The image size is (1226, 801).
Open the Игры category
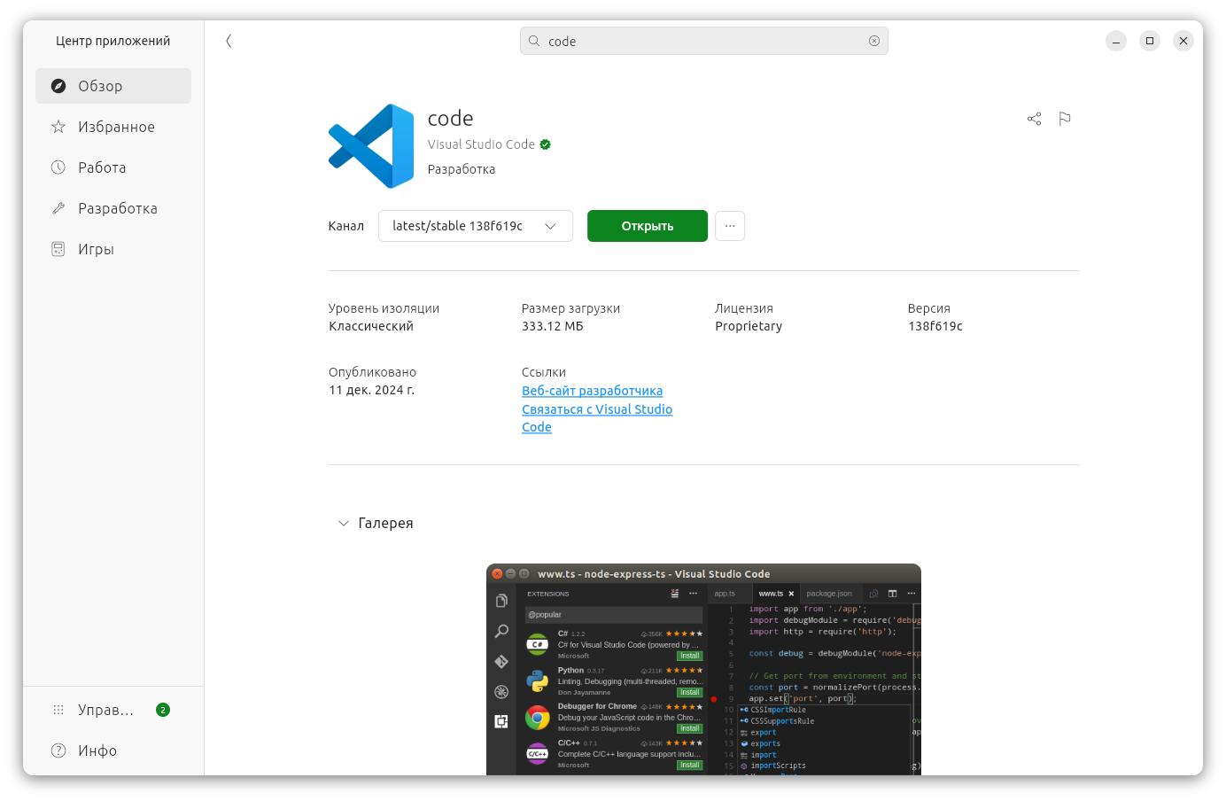point(113,249)
